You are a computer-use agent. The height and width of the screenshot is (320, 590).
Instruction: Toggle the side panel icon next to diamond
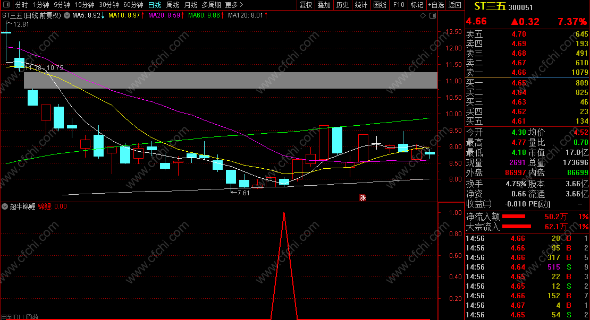pyautogui.click(x=433, y=15)
